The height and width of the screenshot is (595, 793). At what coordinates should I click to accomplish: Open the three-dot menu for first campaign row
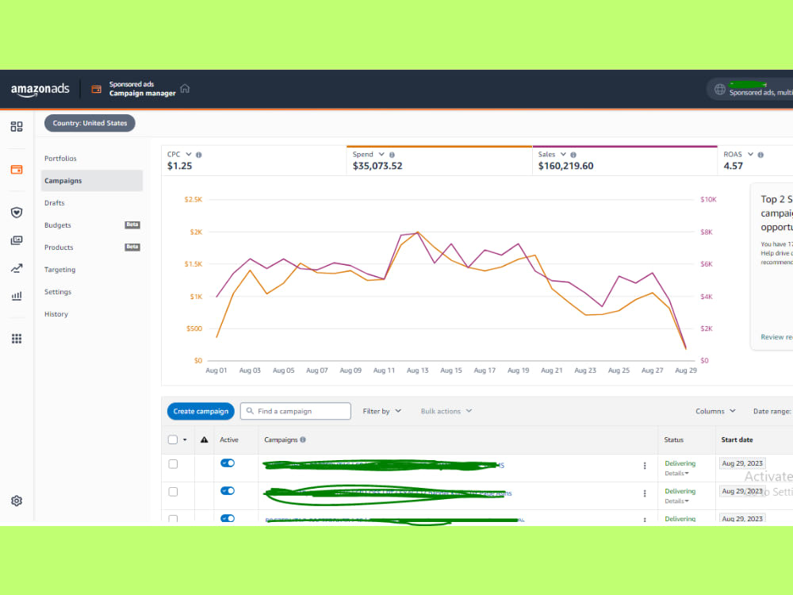click(645, 466)
